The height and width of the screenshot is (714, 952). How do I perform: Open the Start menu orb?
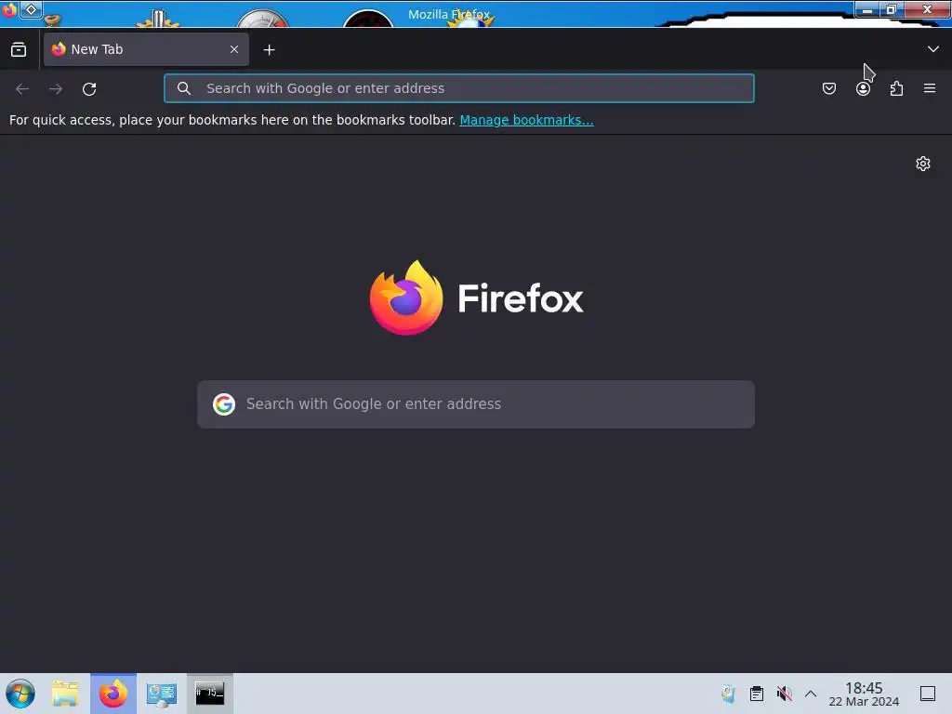(20, 694)
